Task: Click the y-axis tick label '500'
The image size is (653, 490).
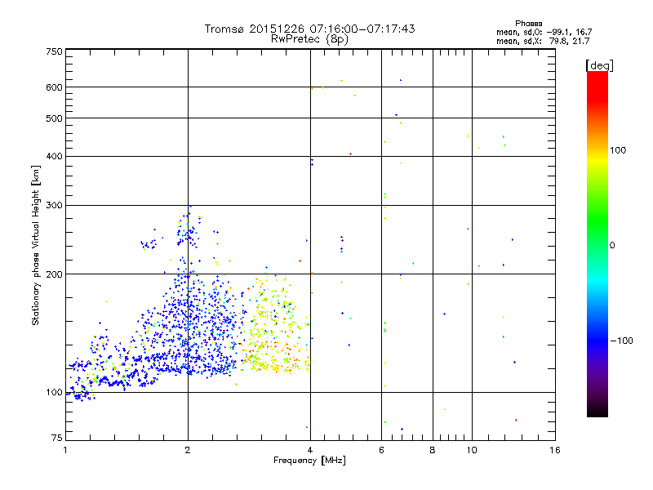Action: point(54,118)
